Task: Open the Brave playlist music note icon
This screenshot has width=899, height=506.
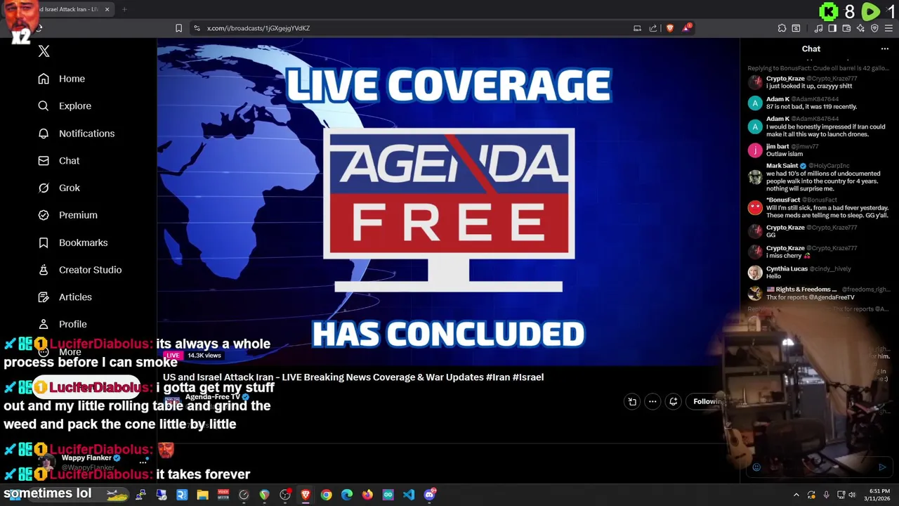Action: 818,28
